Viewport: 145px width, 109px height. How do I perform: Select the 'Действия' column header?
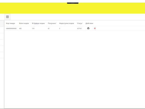(x=89, y=23)
